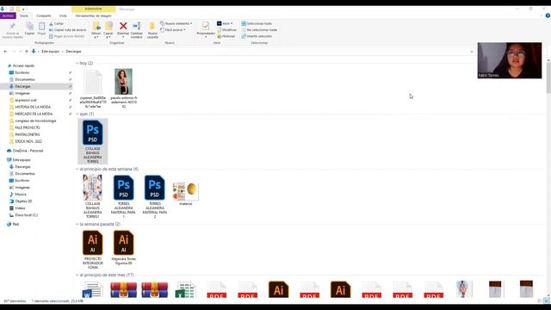Collapse la semana pasada (2) group
Screen dimensions: 551x310
coord(77,224)
